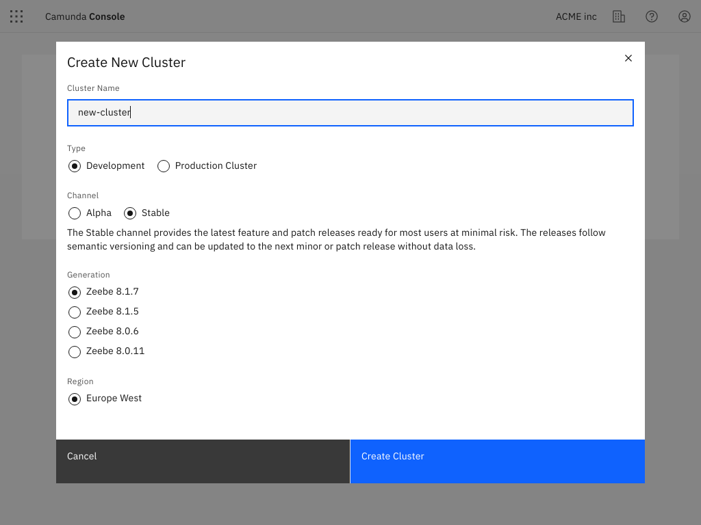Cancel the cluster creation
Viewport: 701px width, 525px height.
click(203, 461)
